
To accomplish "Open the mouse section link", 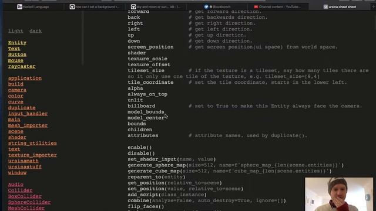I will 16,60.
